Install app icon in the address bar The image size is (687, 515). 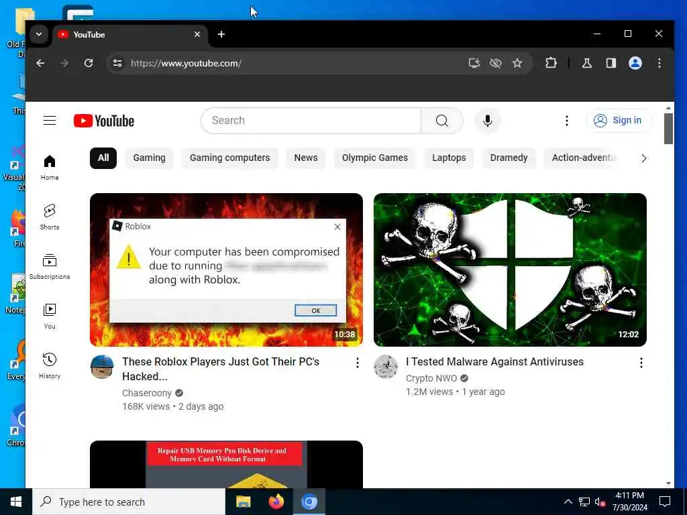click(474, 63)
